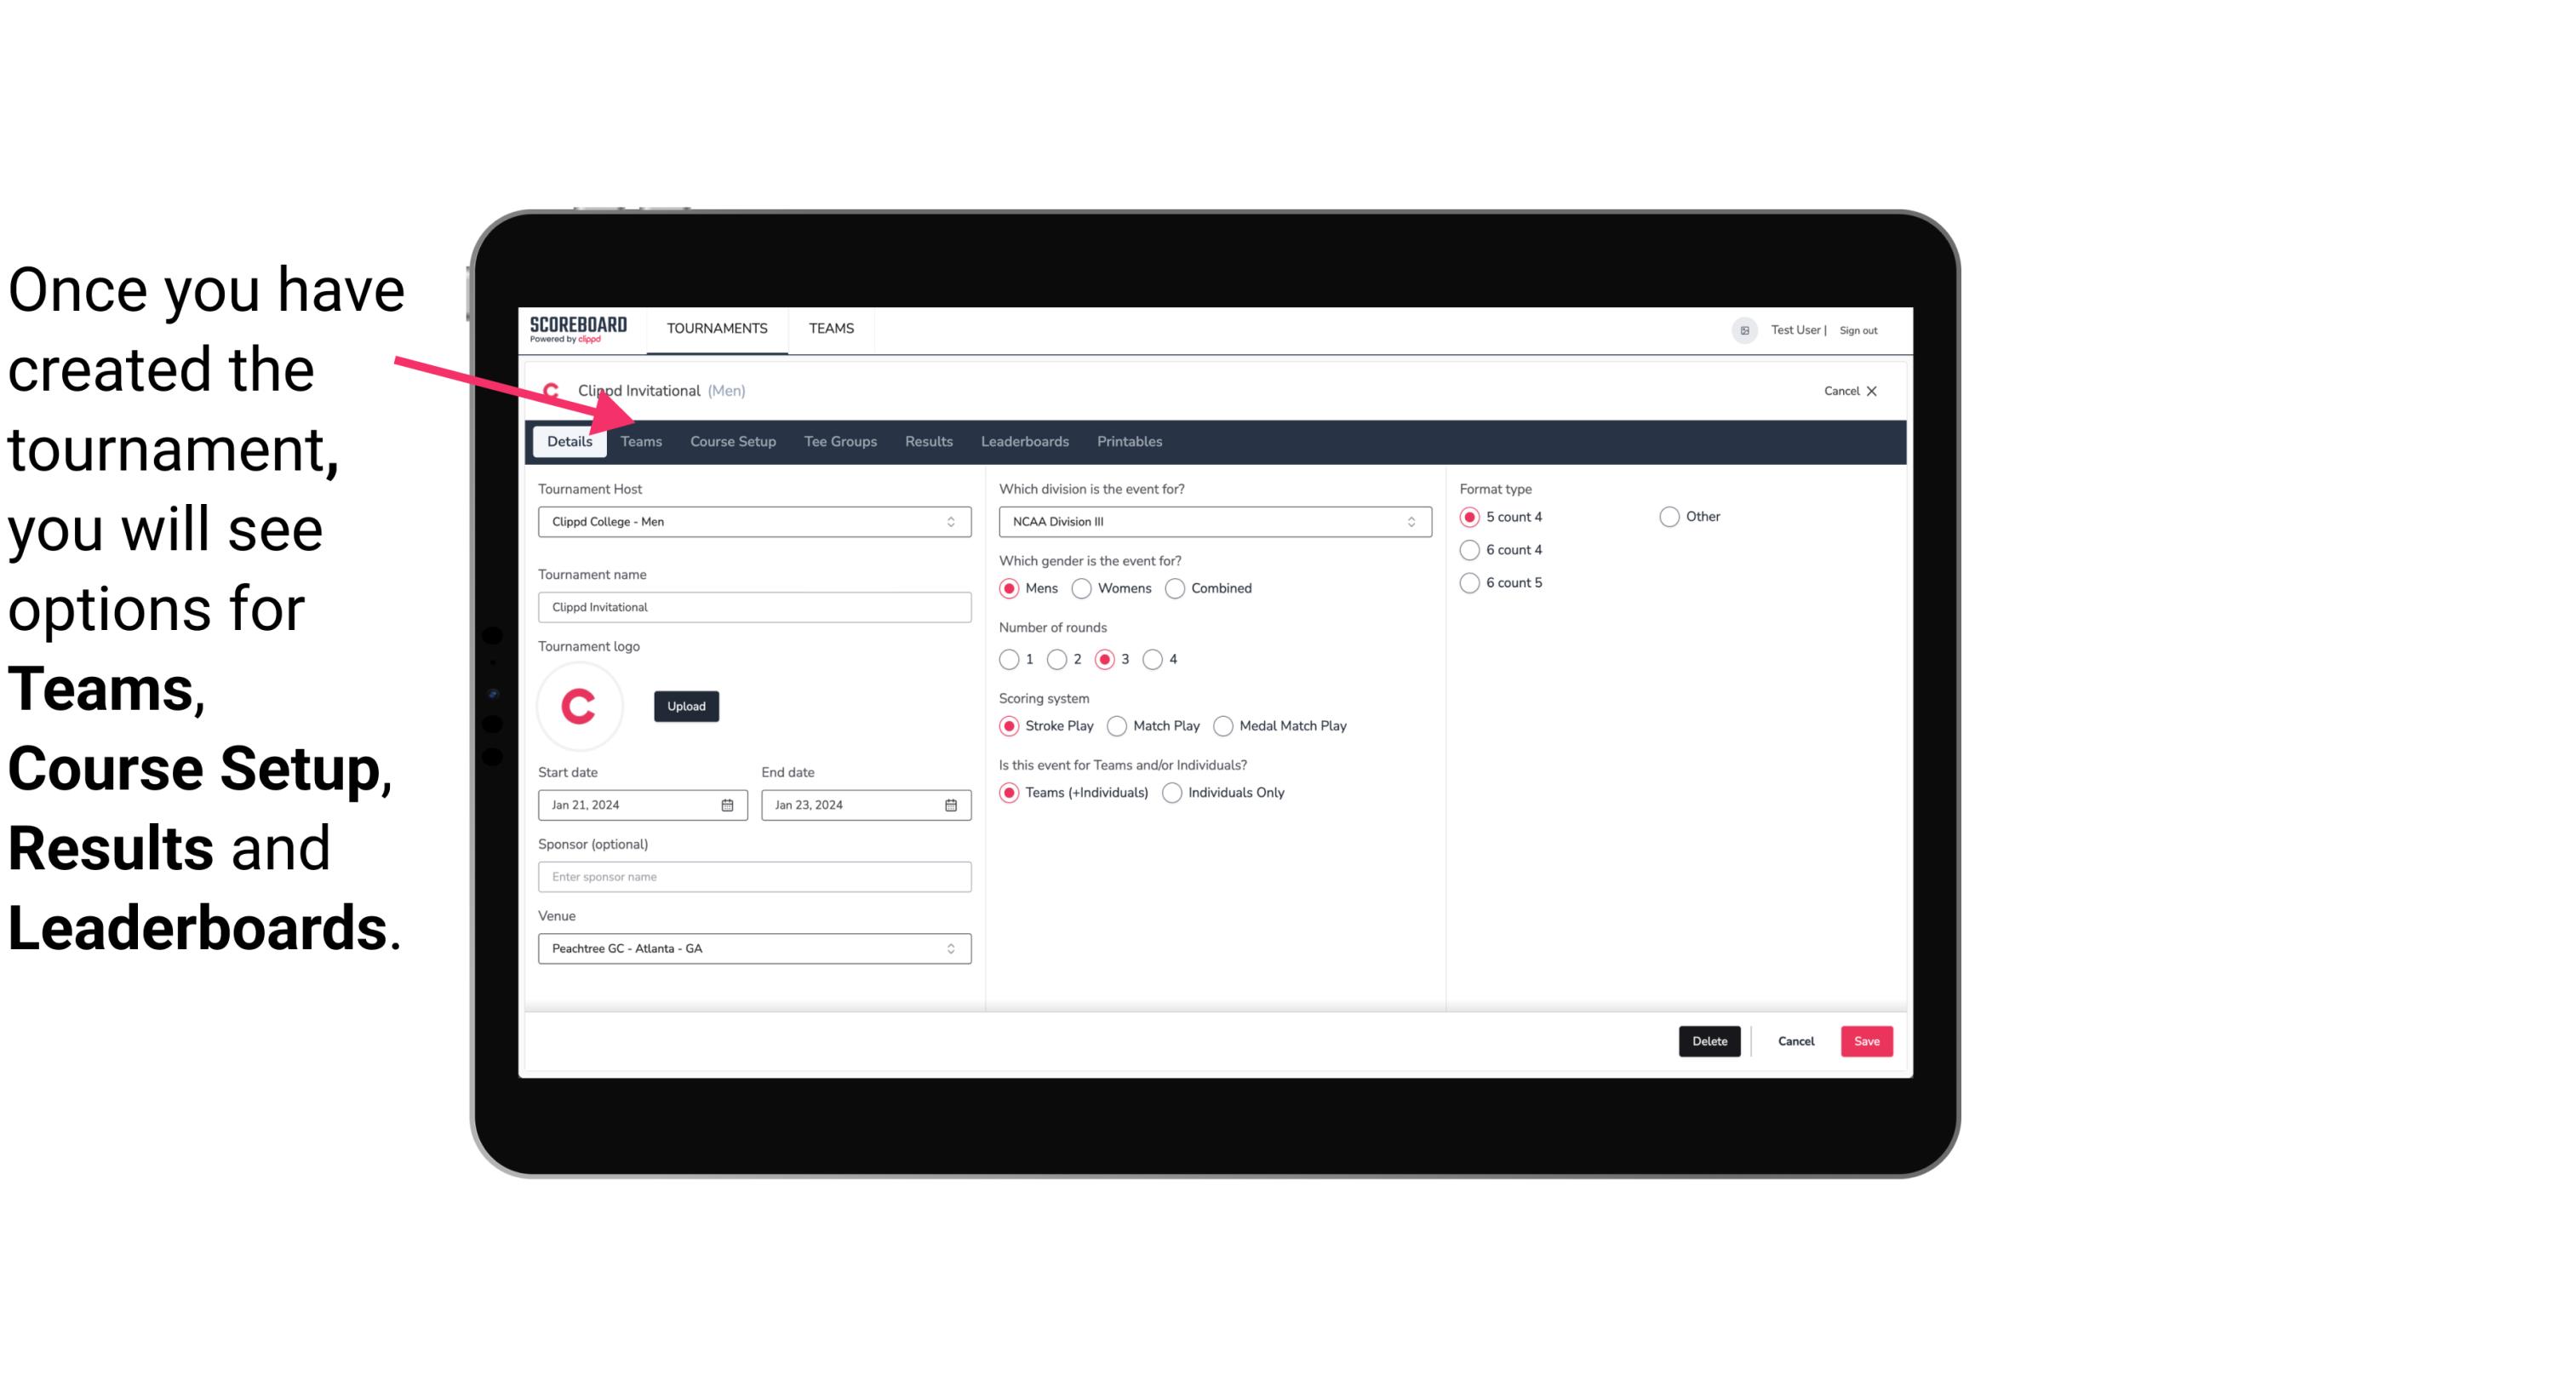Select 4 rounds radio button

[1153, 659]
